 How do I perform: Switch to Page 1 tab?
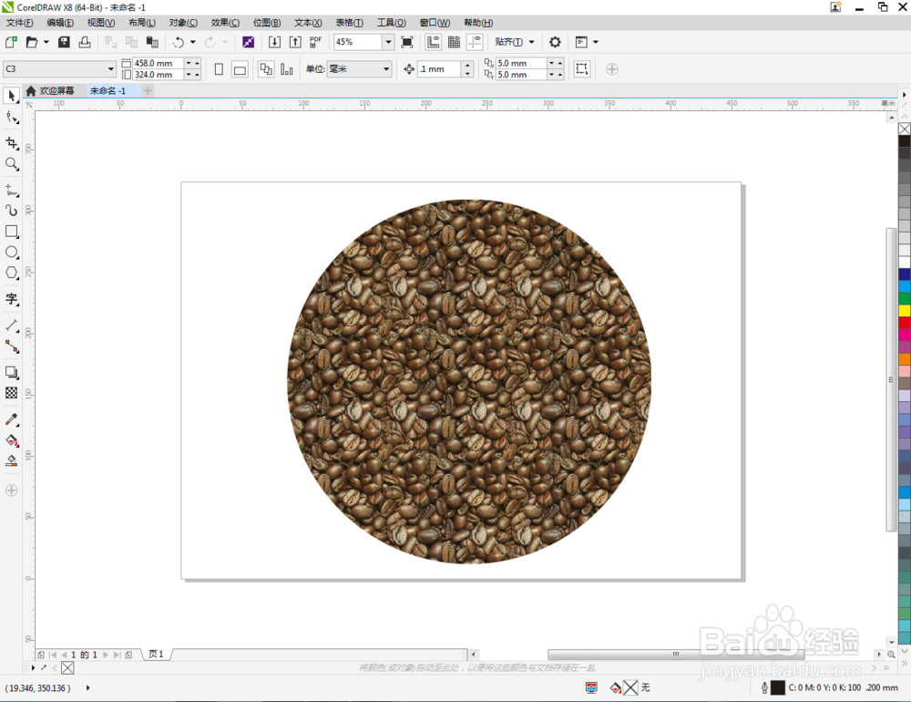click(x=156, y=655)
